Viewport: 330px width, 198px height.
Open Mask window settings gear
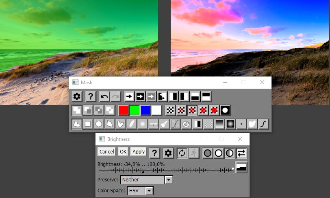pos(77,96)
